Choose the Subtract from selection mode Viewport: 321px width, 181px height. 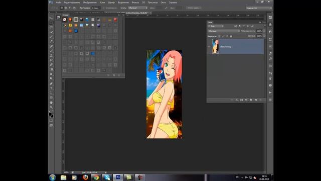coord(70,8)
